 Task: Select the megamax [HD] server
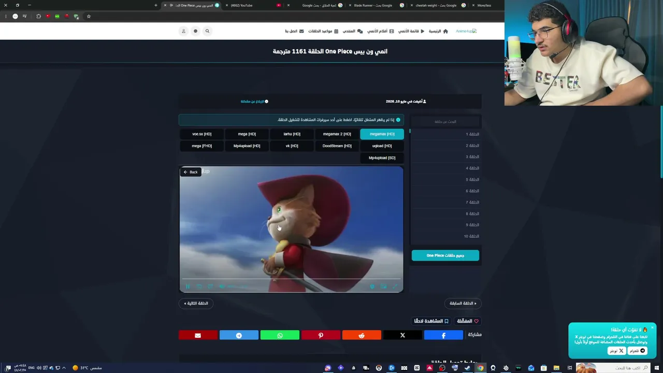(x=382, y=134)
